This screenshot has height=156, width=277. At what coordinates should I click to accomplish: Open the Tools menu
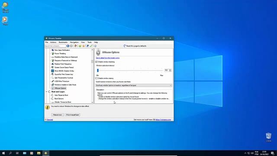point(90,42)
